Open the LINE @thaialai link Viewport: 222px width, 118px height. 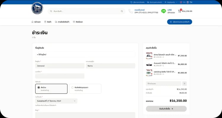(x=171, y=13)
